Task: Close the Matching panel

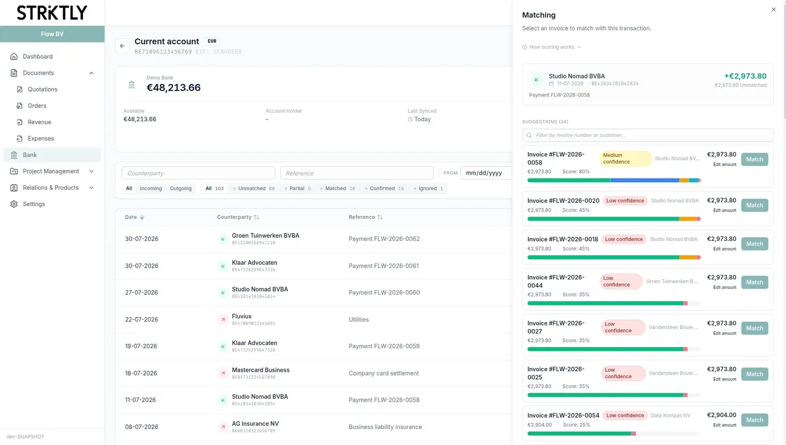Action: click(x=773, y=10)
